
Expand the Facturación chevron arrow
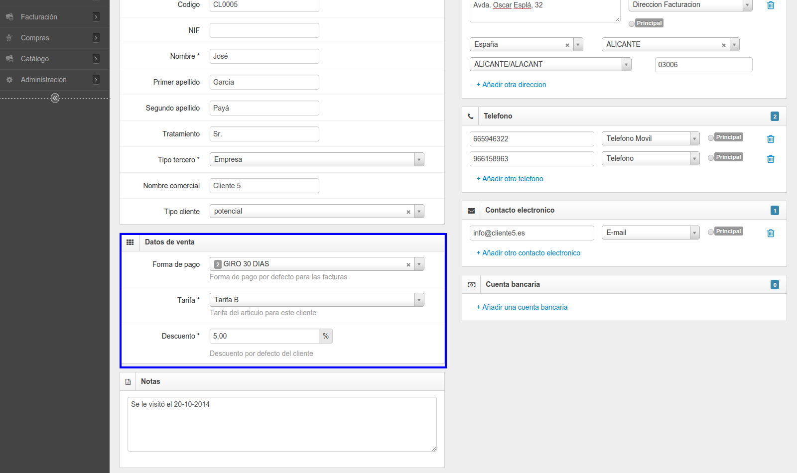pyautogui.click(x=96, y=17)
